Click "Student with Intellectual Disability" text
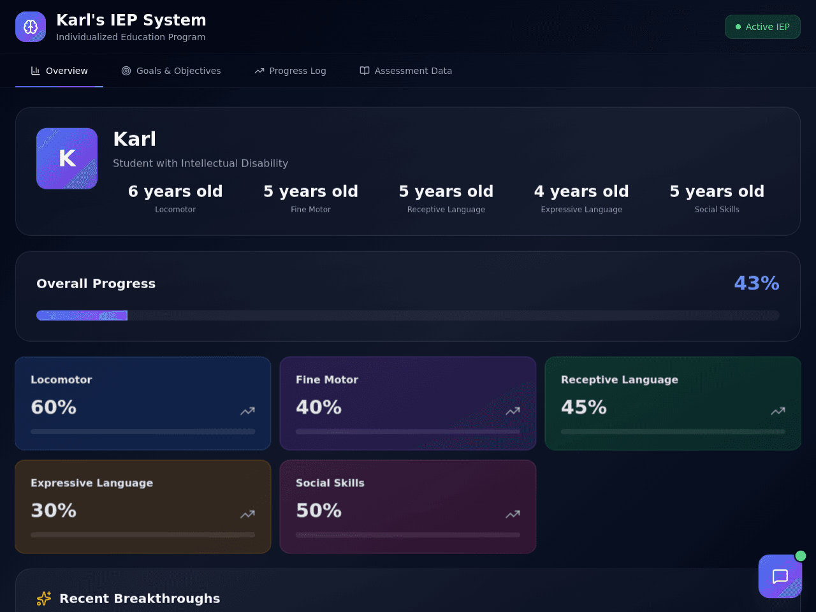The width and height of the screenshot is (816, 612). (200, 163)
